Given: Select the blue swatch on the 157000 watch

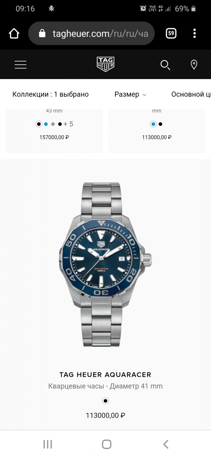Looking at the screenshot, I should 46,124.
